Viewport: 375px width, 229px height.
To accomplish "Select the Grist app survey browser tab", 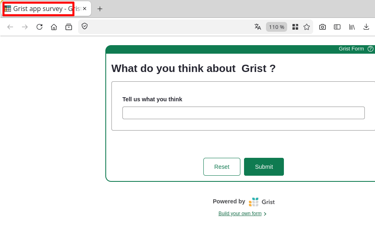I will 46,9.
